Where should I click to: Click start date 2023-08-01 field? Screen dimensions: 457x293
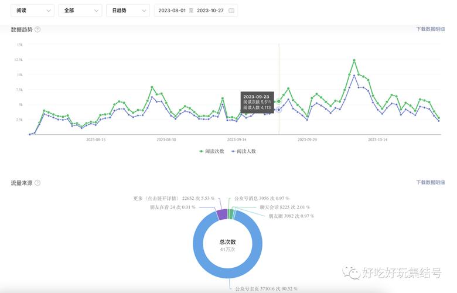(x=172, y=11)
